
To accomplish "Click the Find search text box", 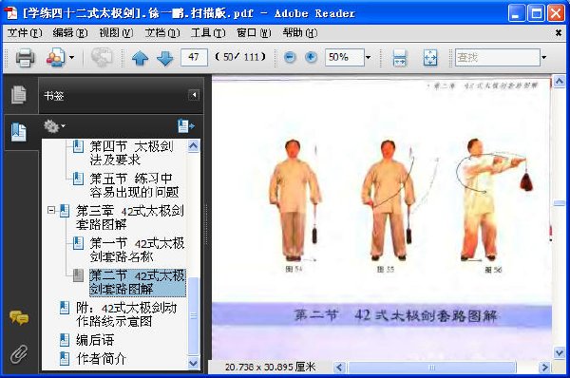I will tap(497, 57).
